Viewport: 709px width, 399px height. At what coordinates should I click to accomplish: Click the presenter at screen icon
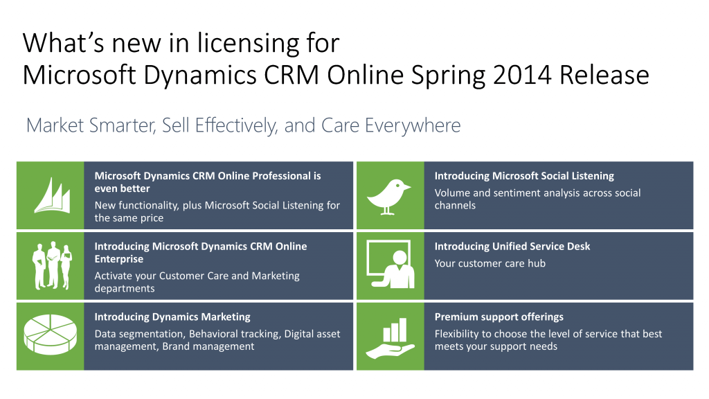pyautogui.click(x=390, y=265)
